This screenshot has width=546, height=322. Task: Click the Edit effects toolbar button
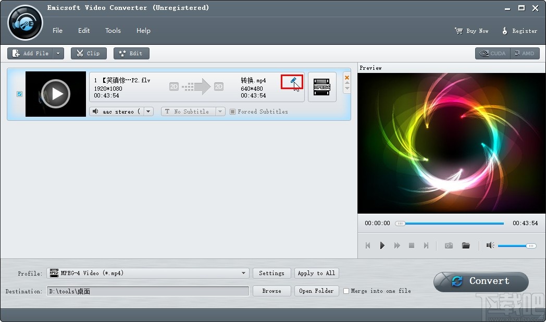[x=131, y=53]
